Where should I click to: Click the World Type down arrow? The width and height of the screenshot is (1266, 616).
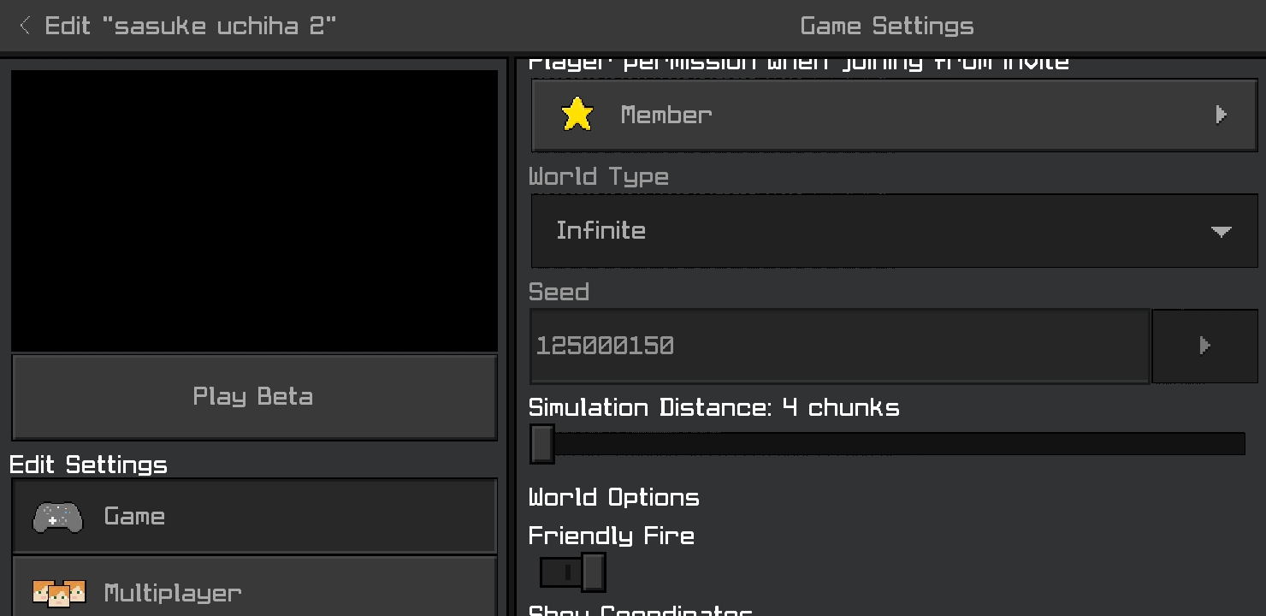pos(1222,231)
